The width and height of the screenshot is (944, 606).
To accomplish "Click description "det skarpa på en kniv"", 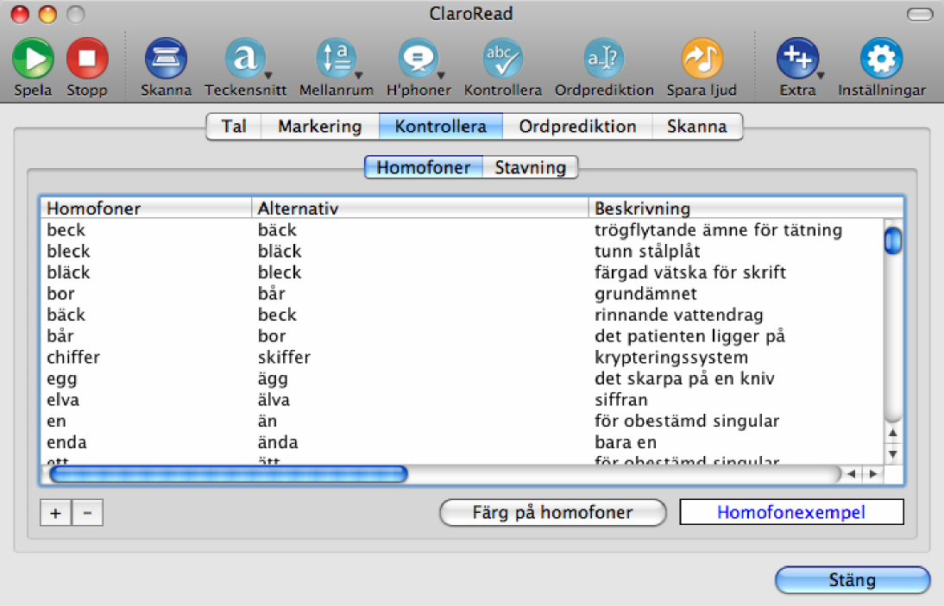I will (684, 378).
